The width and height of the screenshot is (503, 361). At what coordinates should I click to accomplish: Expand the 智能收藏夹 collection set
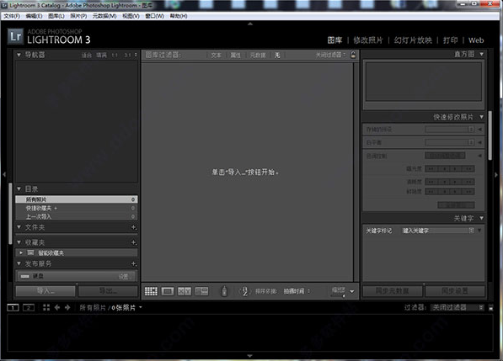click(x=21, y=252)
